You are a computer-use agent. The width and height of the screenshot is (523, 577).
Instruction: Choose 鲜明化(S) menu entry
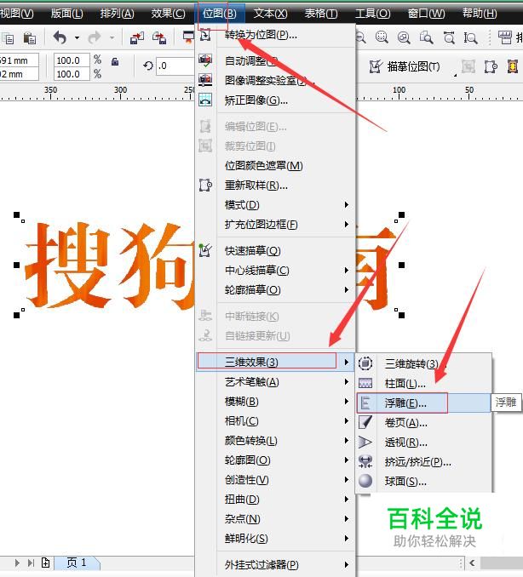coord(275,539)
